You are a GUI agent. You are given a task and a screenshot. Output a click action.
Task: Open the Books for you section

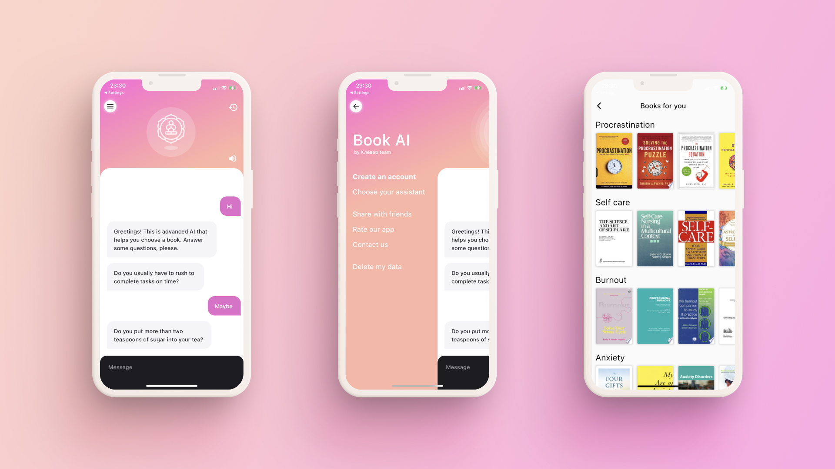pyautogui.click(x=663, y=106)
